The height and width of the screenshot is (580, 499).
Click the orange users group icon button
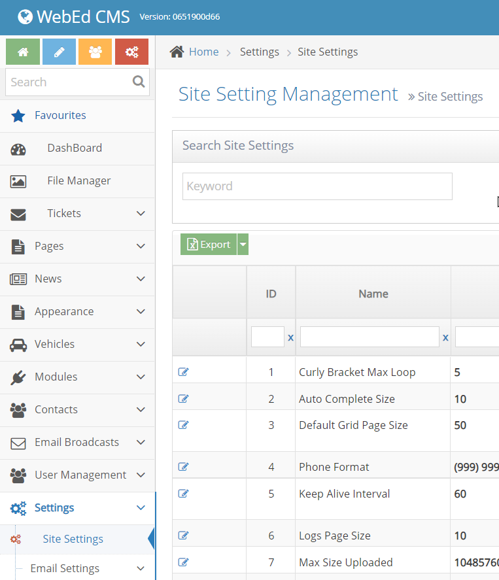pyautogui.click(x=95, y=52)
